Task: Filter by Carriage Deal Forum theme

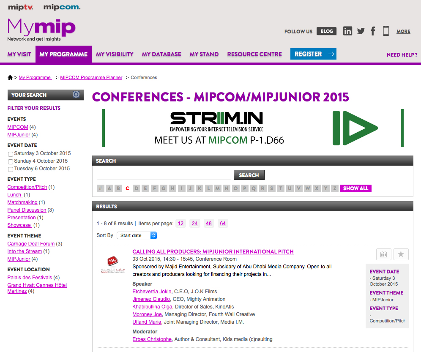Action: (31, 243)
